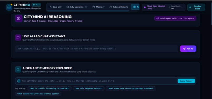Click the paper plane icon in Ask AI button
Viewport: 212px width, 99px height.
[x=184, y=49]
